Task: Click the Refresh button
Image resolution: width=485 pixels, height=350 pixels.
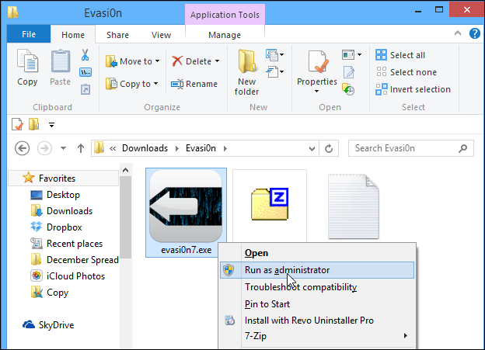Action: (329, 148)
